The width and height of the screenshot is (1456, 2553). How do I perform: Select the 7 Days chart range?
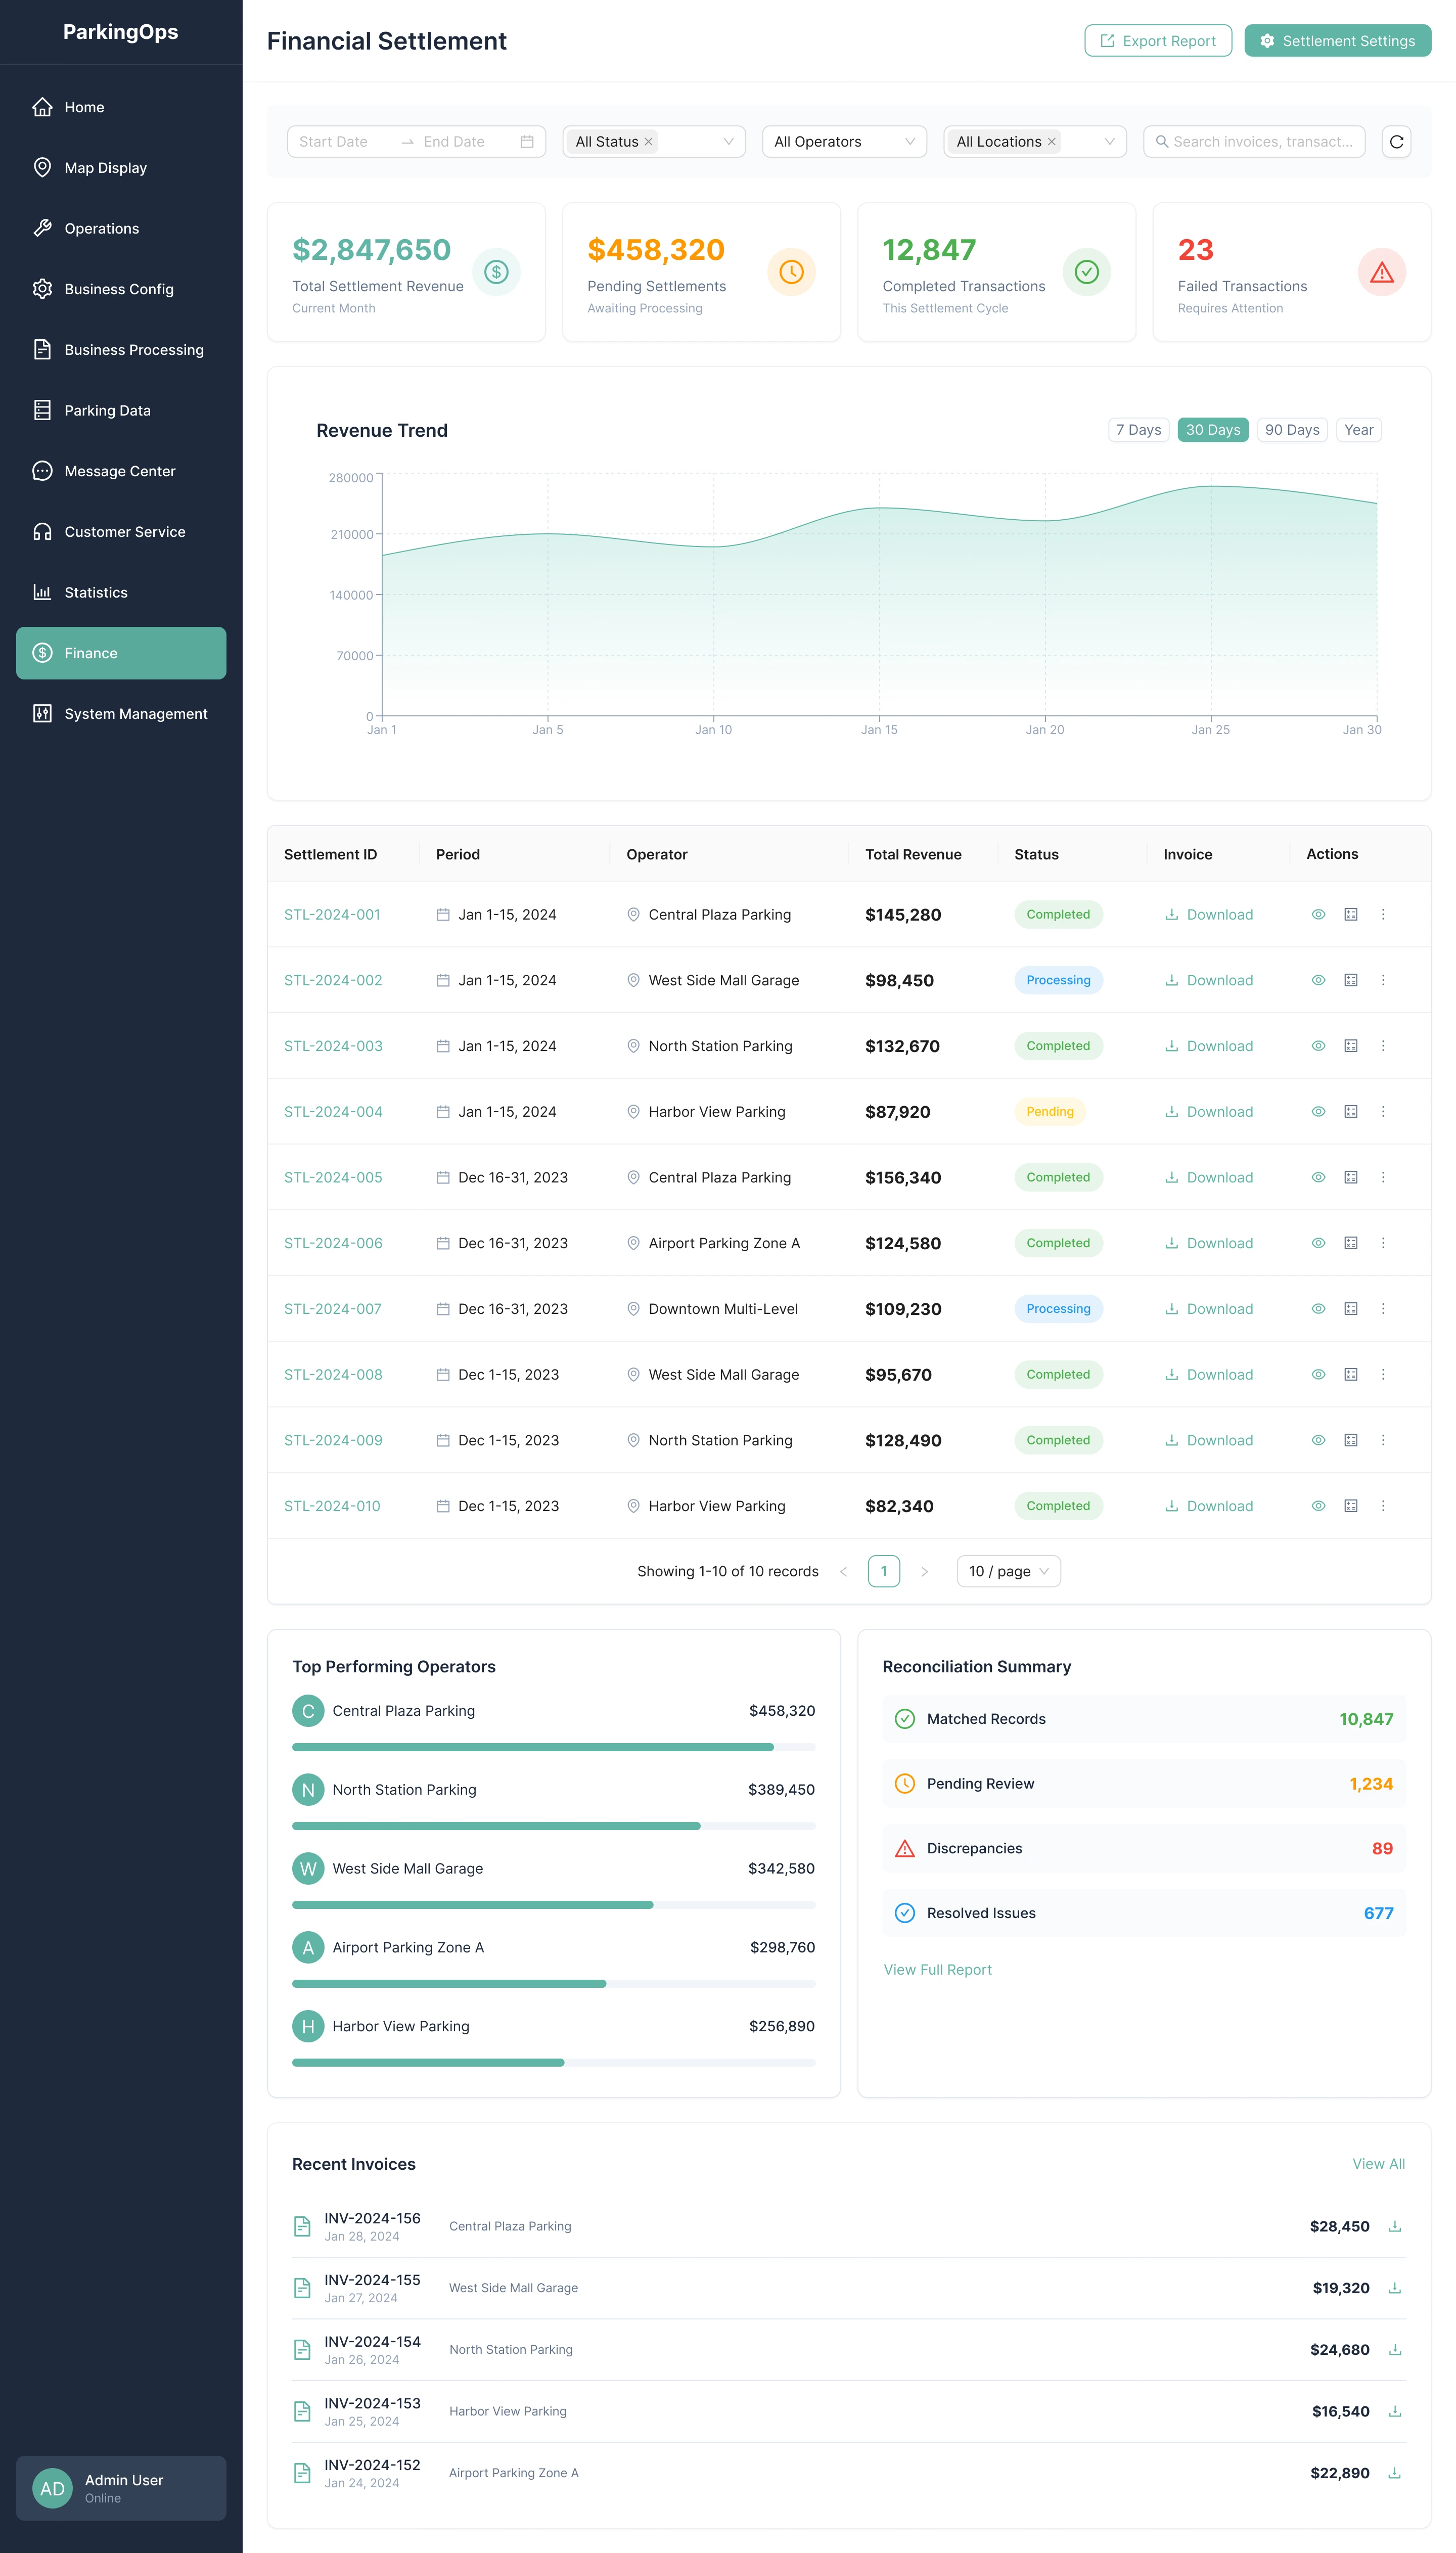point(1138,430)
